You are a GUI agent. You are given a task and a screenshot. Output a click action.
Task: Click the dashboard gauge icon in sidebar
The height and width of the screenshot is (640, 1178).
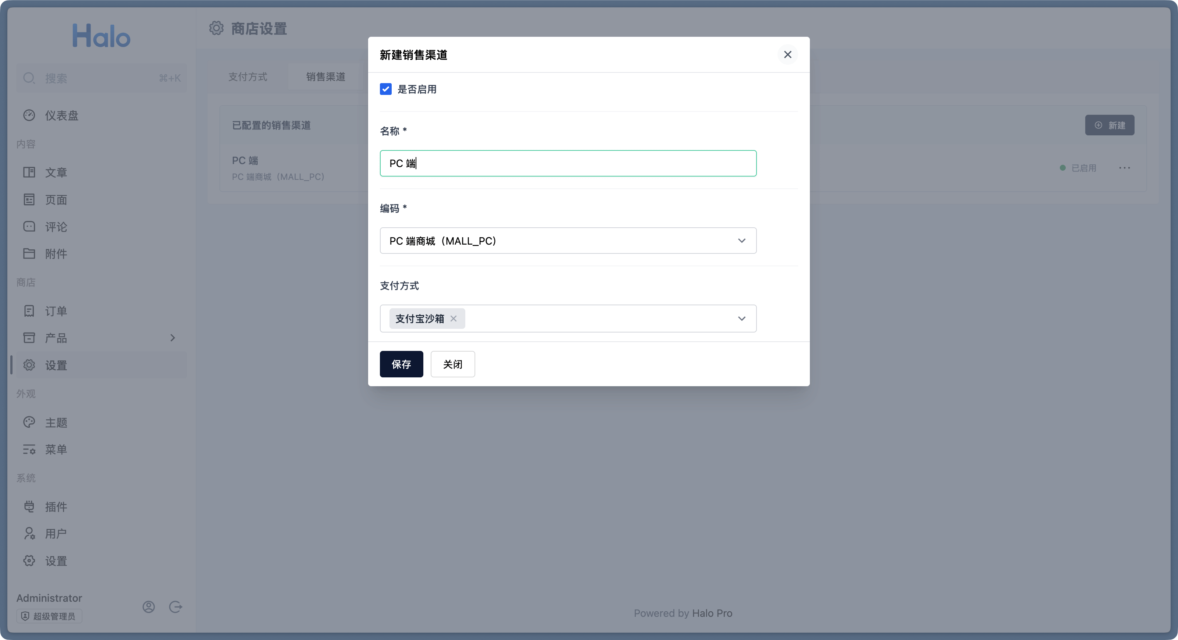pos(29,115)
